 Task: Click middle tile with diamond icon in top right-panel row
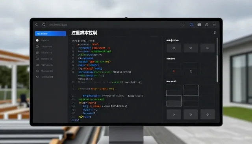(191, 48)
